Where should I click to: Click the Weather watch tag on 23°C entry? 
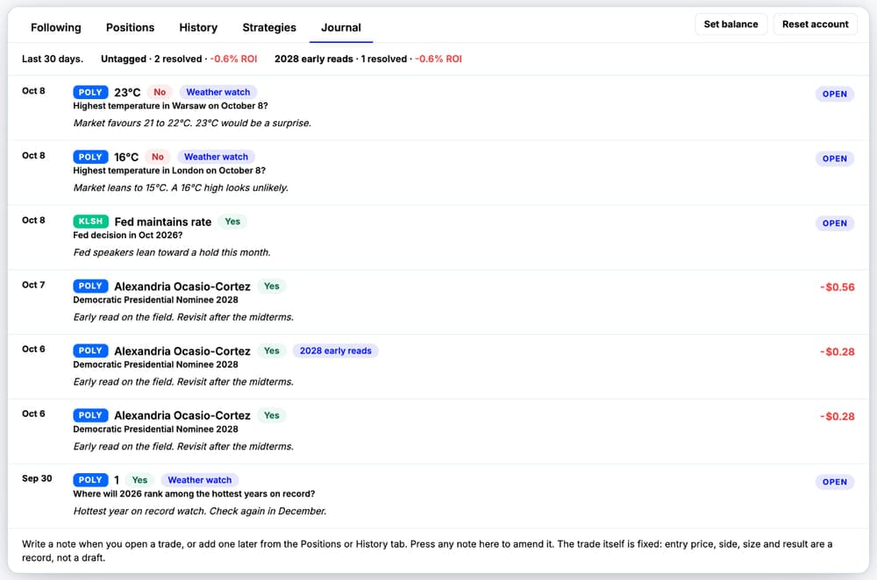[x=218, y=92]
